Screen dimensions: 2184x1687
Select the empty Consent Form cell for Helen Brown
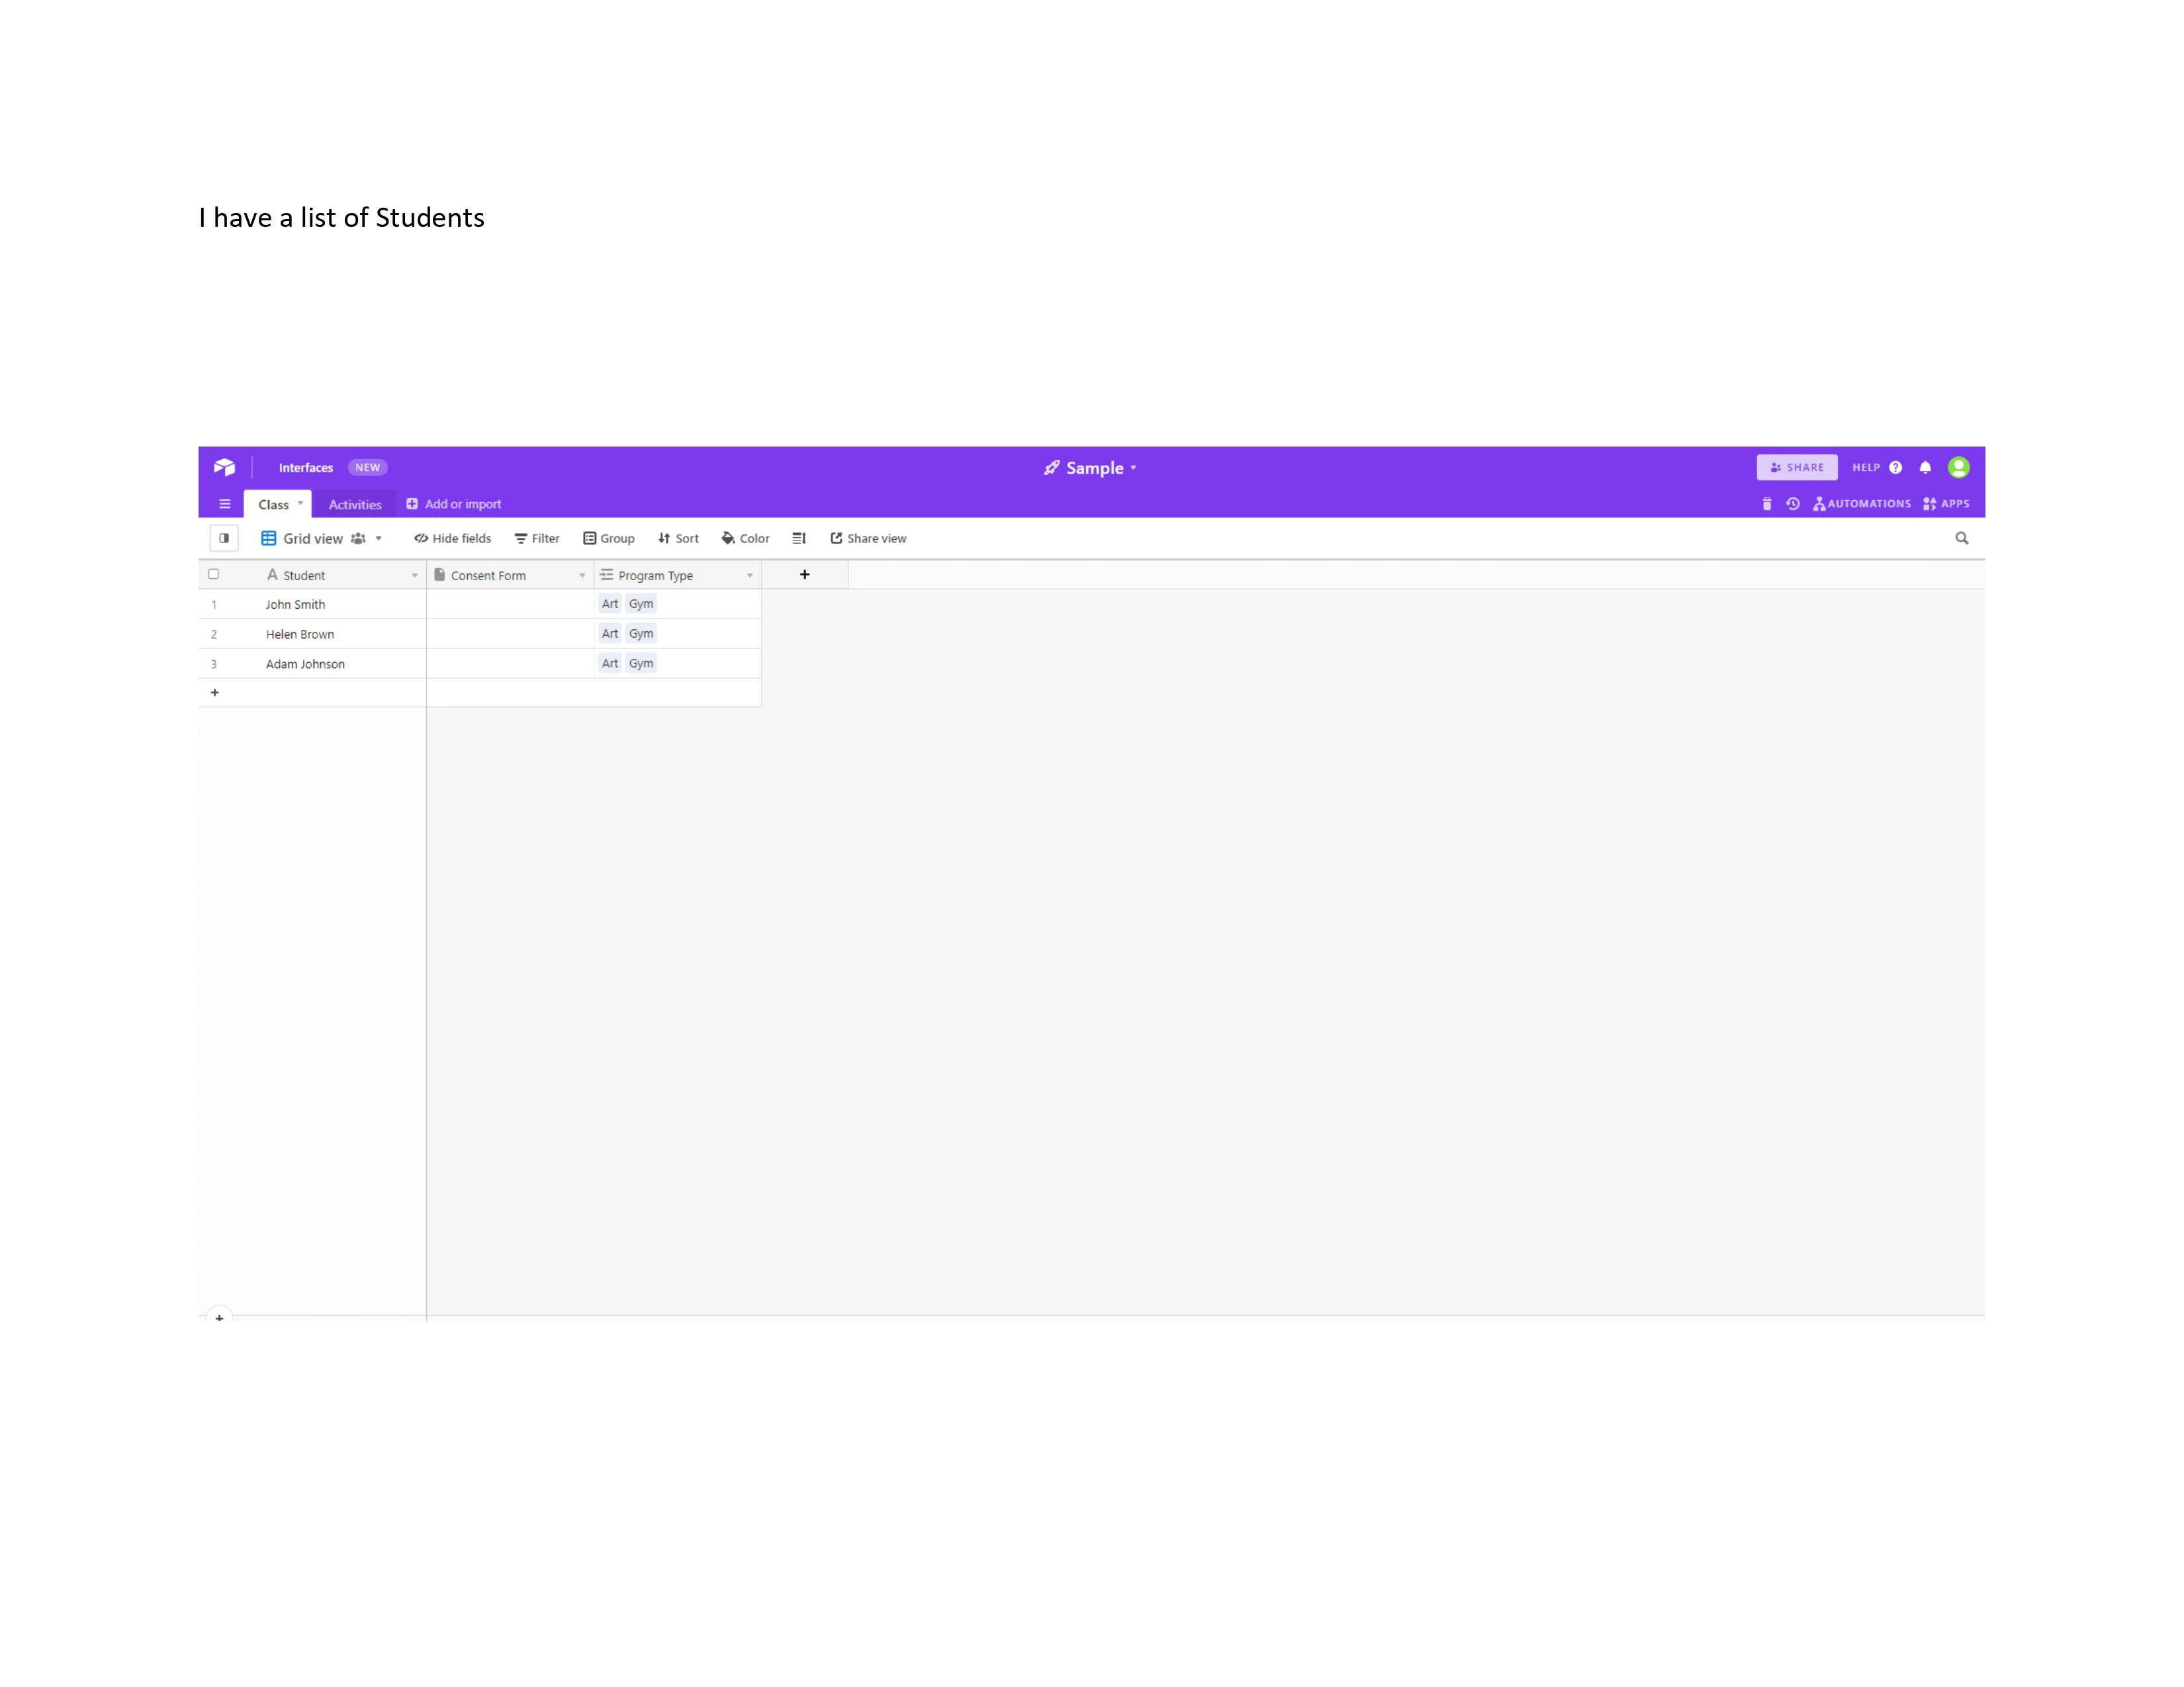tap(510, 634)
